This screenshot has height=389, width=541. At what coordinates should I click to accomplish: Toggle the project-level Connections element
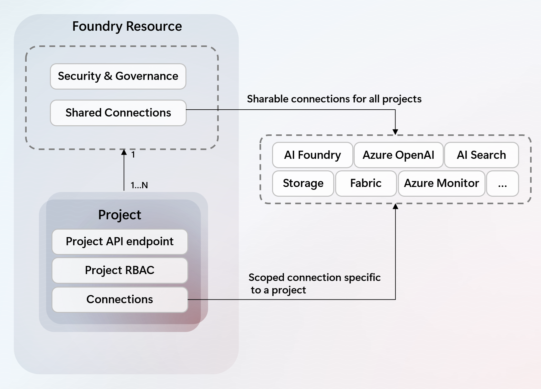tap(120, 299)
